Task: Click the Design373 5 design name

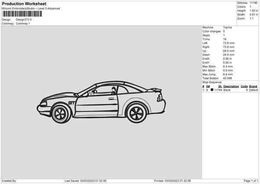Action: coord(24,20)
